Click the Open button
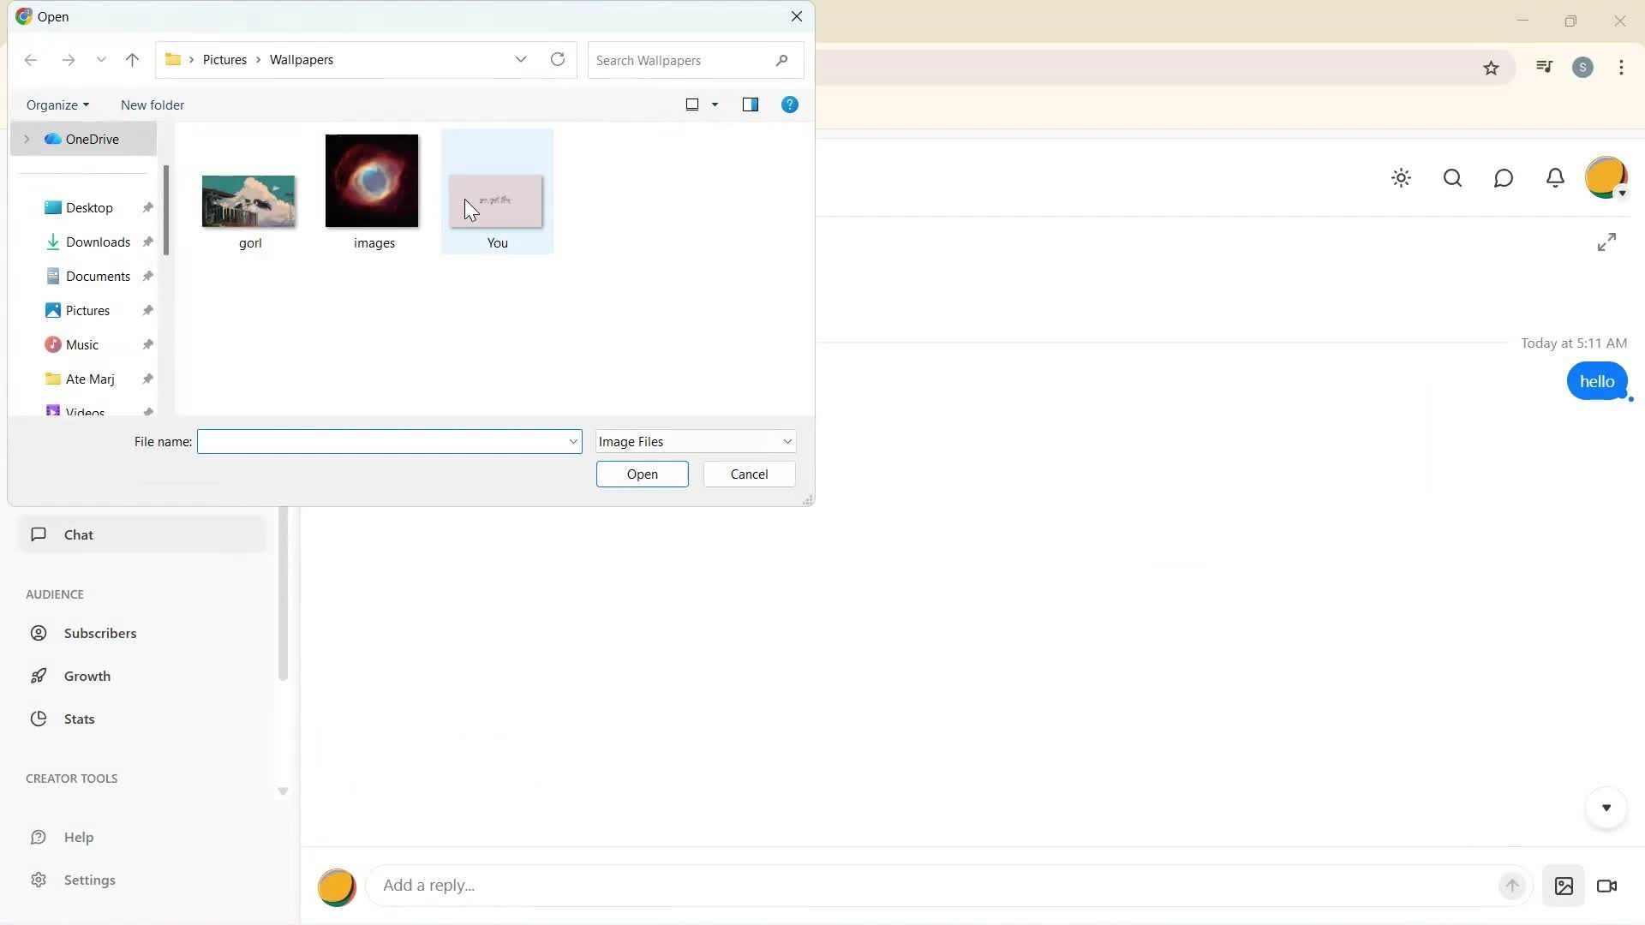 (x=642, y=474)
